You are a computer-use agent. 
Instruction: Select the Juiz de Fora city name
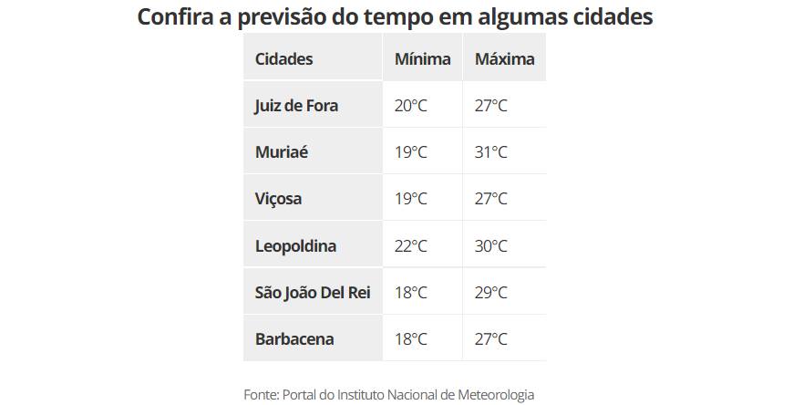point(296,106)
